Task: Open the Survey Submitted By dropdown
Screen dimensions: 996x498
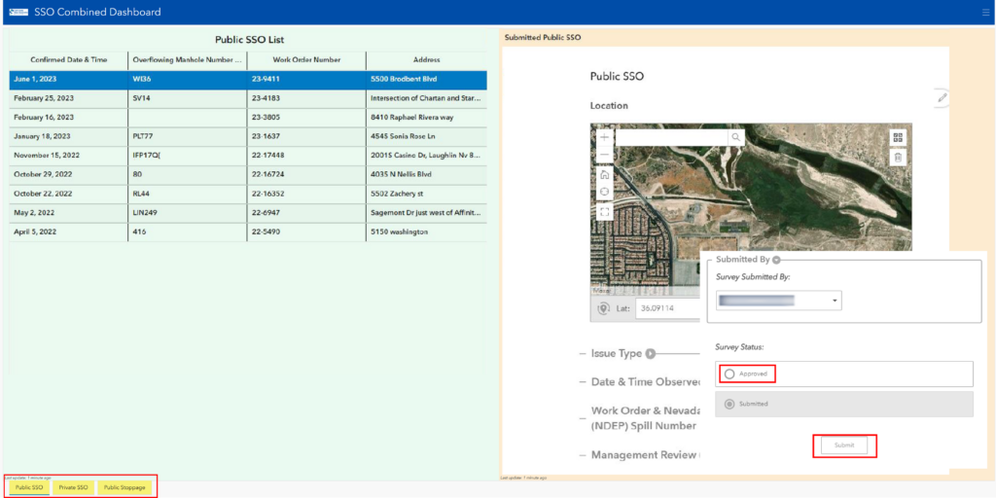Action: pos(778,301)
